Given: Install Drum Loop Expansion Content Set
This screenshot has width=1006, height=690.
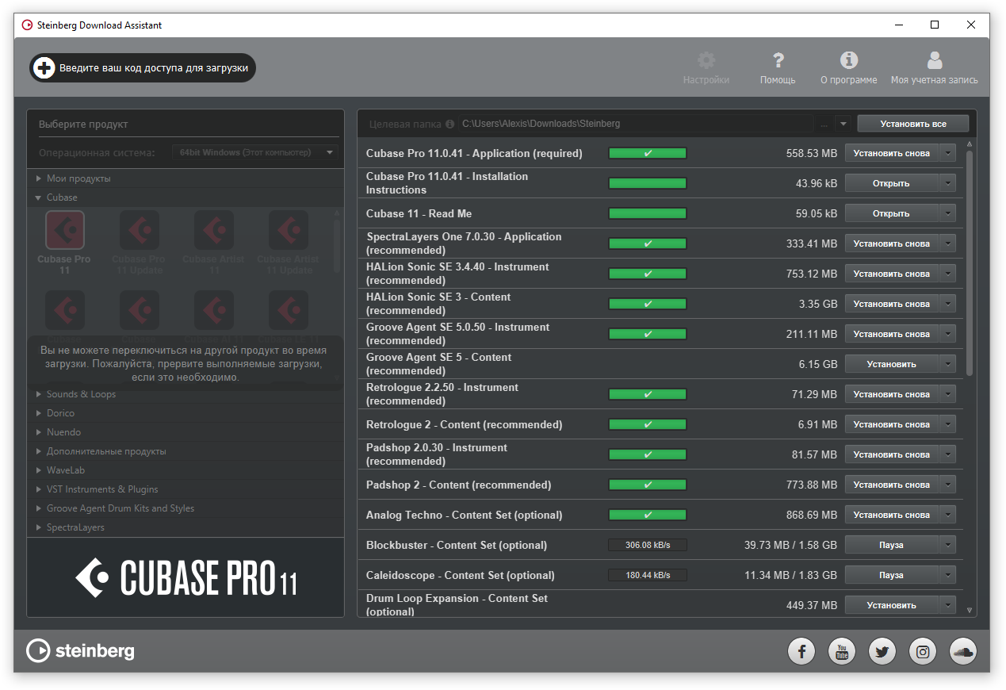Looking at the screenshot, I should pyautogui.click(x=892, y=605).
